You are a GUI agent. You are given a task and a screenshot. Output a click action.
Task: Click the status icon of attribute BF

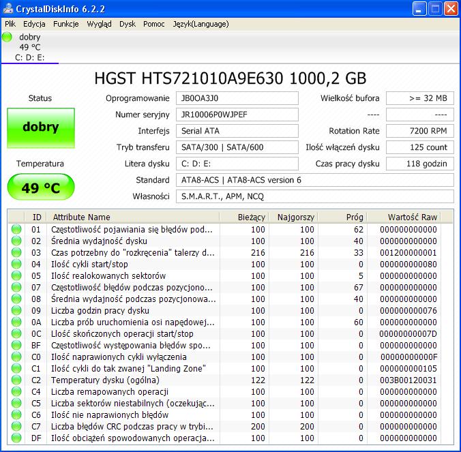pyautogui.click(x=16, y=346)
